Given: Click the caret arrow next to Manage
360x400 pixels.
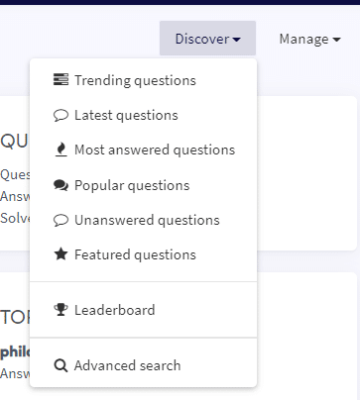Looking at the screenshot, I should pyautogui.click(x=336, y=40).
